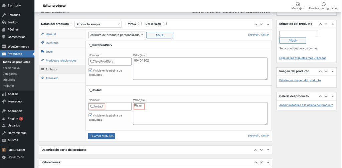Uncheck visible on page for F_ClaveProdServ
Viewport: 342px width, 168px height.
click(x=90, y=70)
